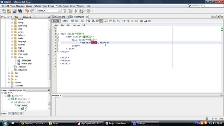Switch to the Services panel tab
Viewport: 224px width, 126px height.
pyautogui.click(x=27, y=17)
